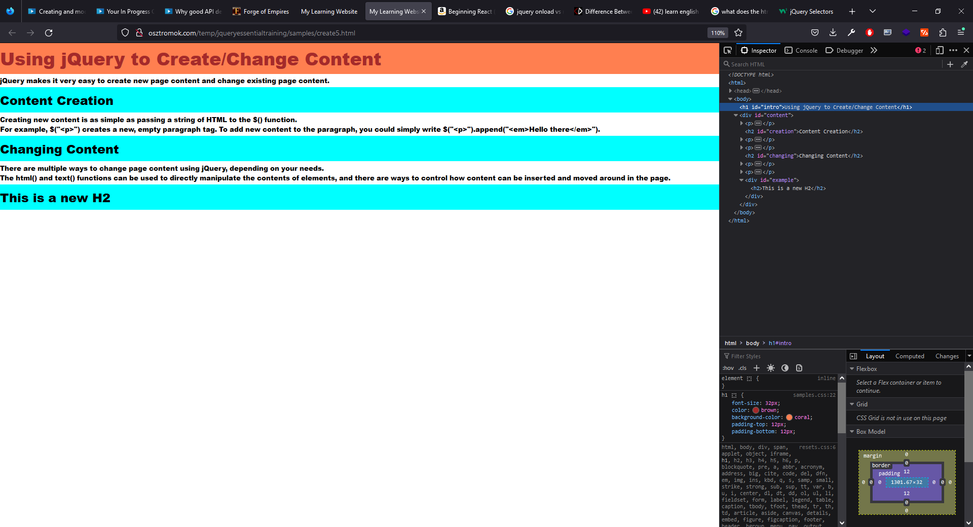The height and width of the screenshot is (527, 973).
Task: Switch to the jQuery Selectors tab
Action: pyautogui.click(x=806, y=11)
